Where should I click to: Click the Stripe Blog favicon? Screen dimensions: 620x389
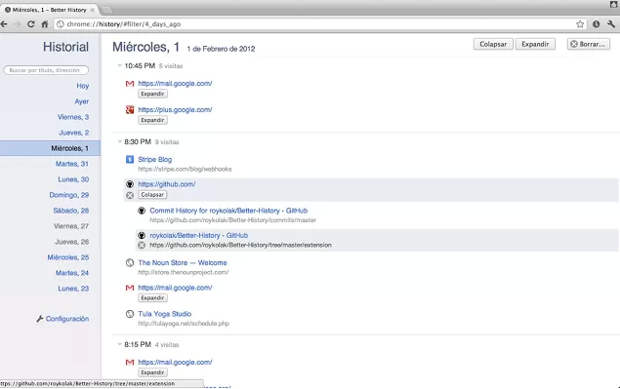(x=130, y=159)
